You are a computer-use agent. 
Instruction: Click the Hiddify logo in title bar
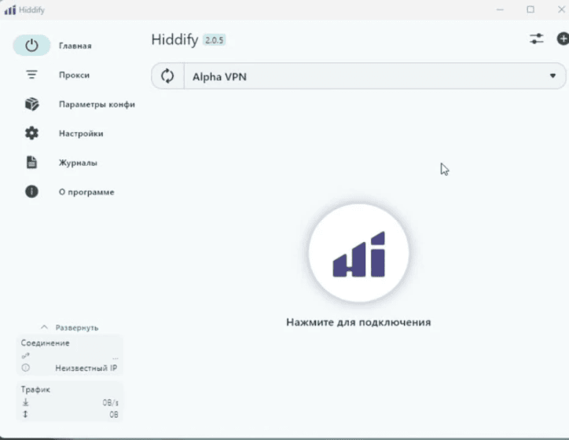click(x=10, y=9)
